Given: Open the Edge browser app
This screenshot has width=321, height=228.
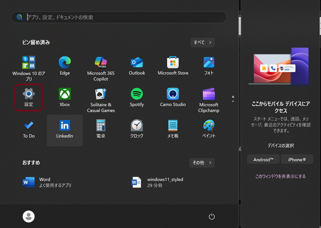Looking at the screenshot, I should (65, 66).
